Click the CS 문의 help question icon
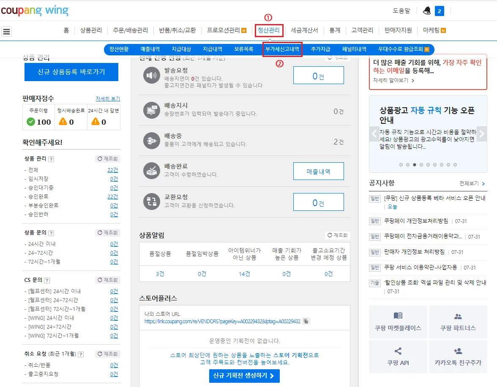Screen dimensions: 497x387 tap(47, 281)
